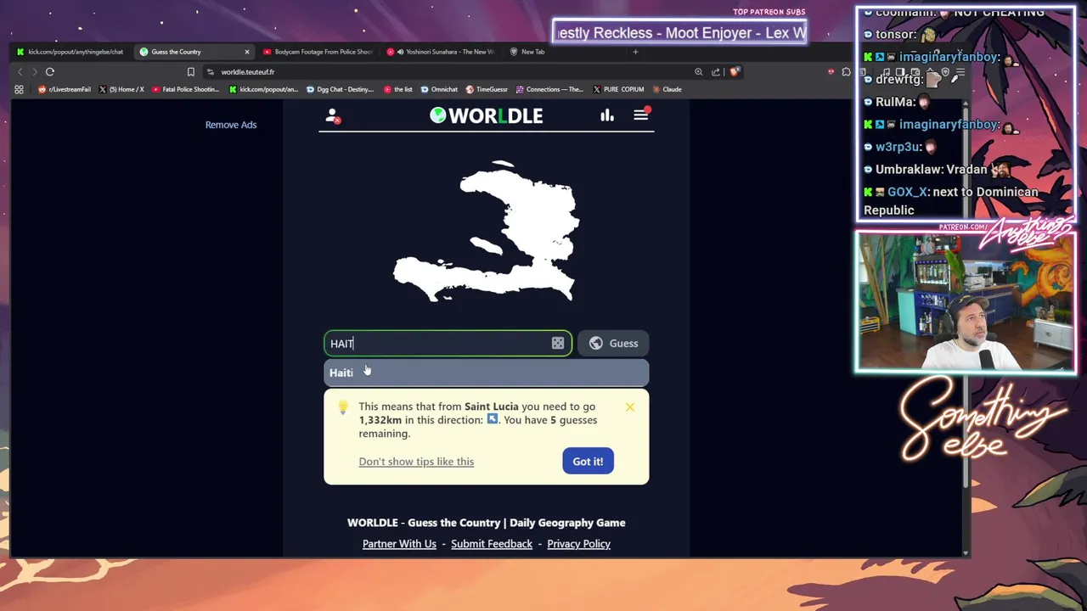Click the random dice icon in guess field

point(558,343)
